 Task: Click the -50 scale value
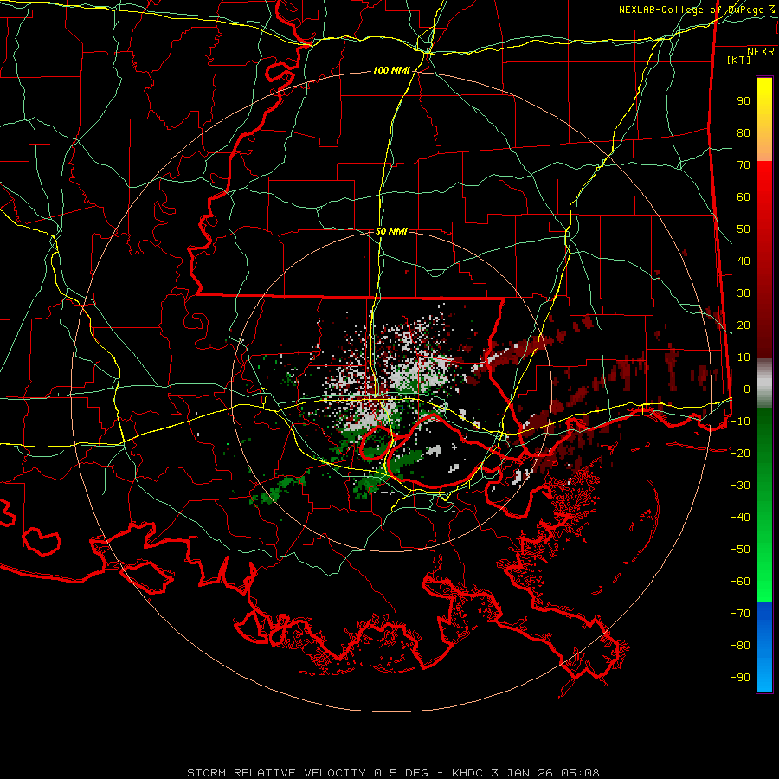pyautogui.click(x=740, y=550)
